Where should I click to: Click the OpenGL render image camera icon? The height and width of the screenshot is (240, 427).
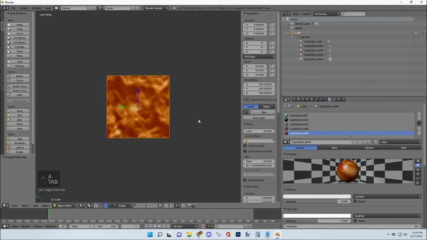click(189, 206)
